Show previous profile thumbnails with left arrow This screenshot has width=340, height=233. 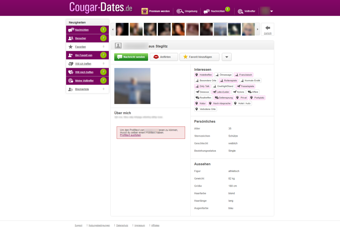(113, 29)
